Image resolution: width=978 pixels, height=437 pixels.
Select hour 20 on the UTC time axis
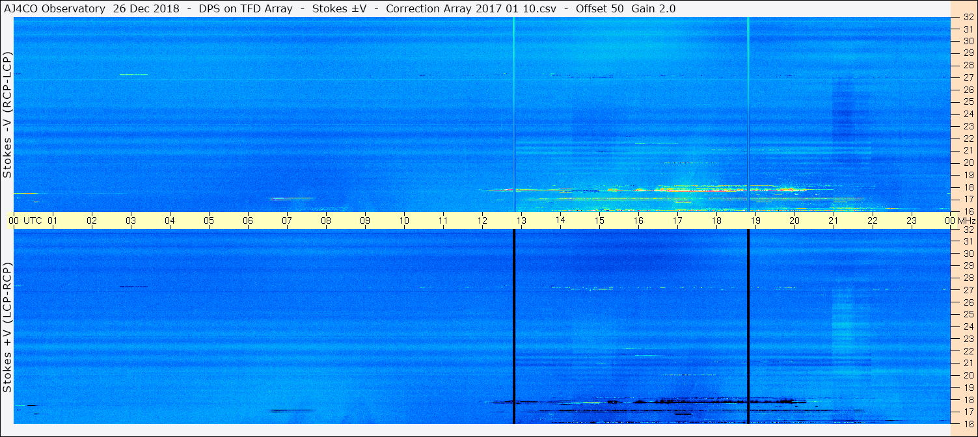click(x=795, y=220)
